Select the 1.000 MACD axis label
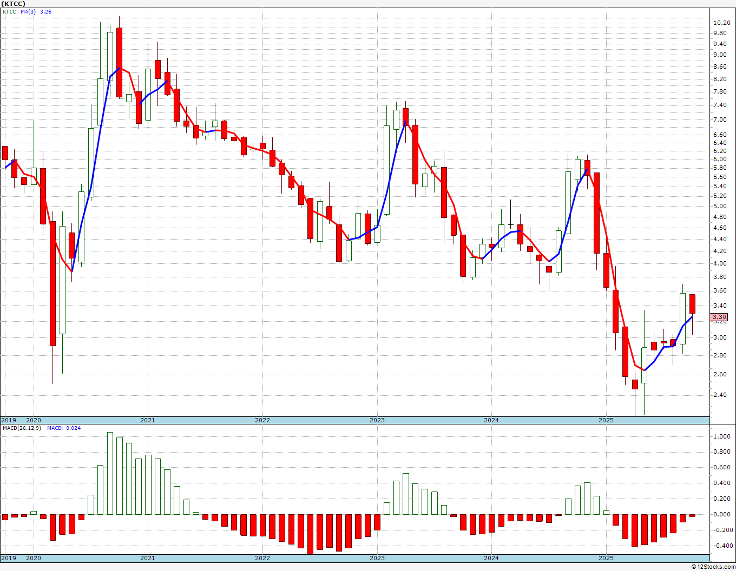736x571 pixels. pos(721,436)
